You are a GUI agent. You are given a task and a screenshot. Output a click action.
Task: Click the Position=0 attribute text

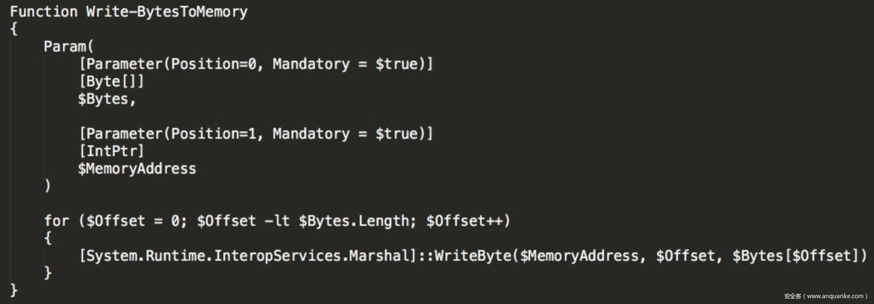click(x=214, y=64)
